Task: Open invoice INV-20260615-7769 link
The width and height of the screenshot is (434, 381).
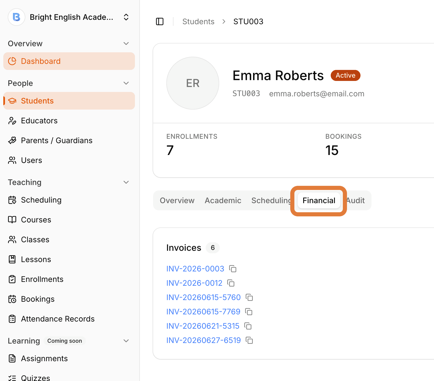Action: tap(203, 312)
